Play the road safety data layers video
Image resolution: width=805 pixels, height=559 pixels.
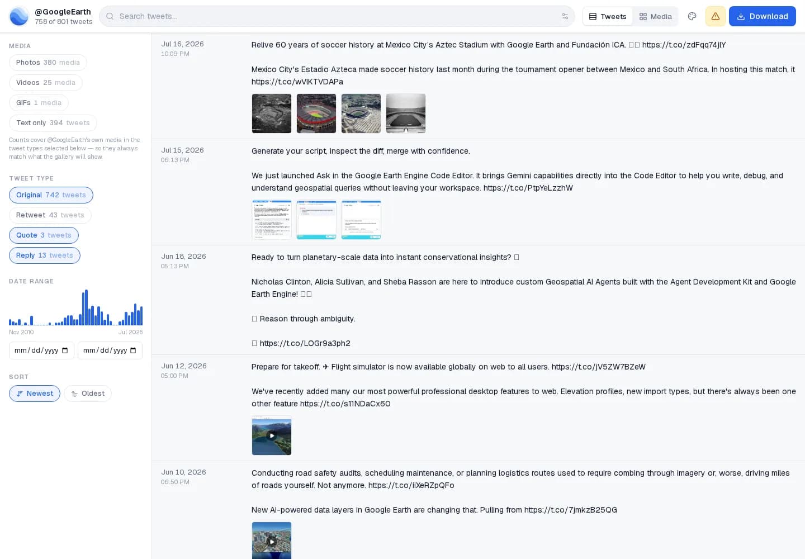(x=272, y=541)
